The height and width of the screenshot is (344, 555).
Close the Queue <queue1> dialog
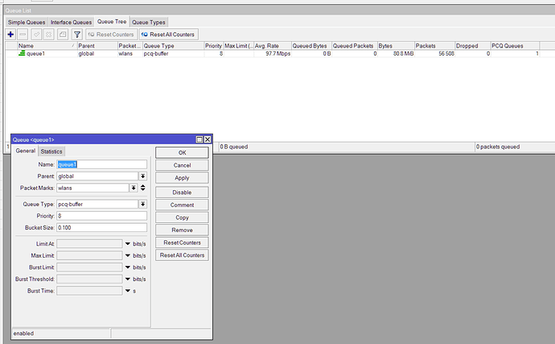208,139
